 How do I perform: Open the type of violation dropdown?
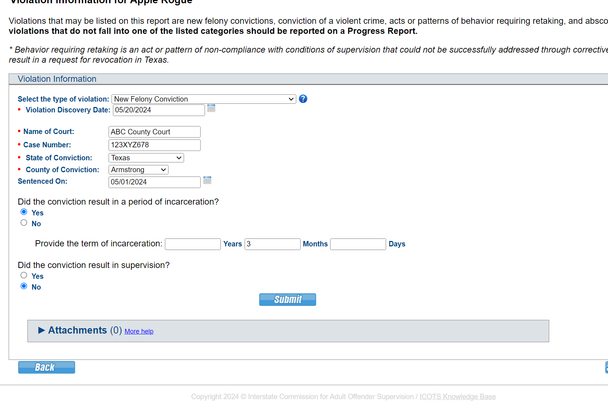coord(204,99)
